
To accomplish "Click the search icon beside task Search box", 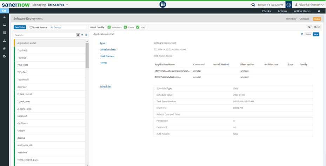I will [78, 35].
